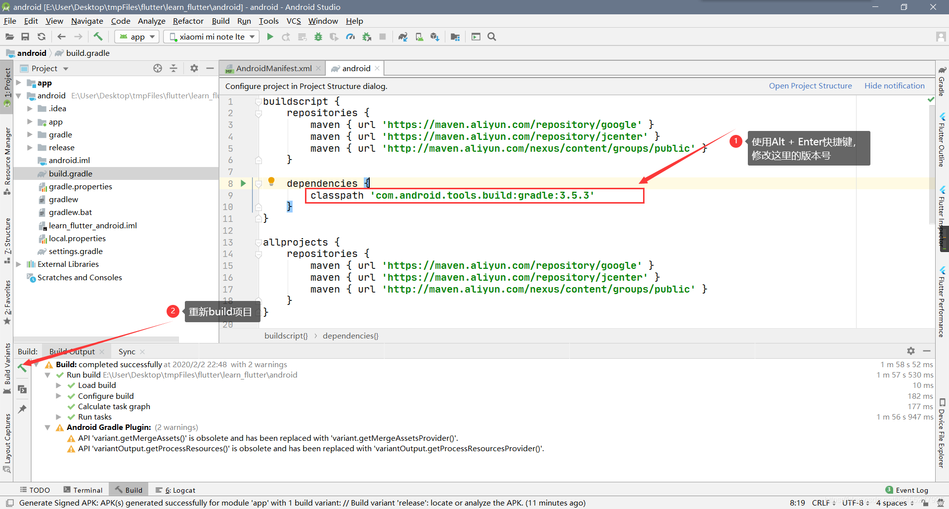
Task: Open Project Structure toolbar icon
Action: (455, 37)
